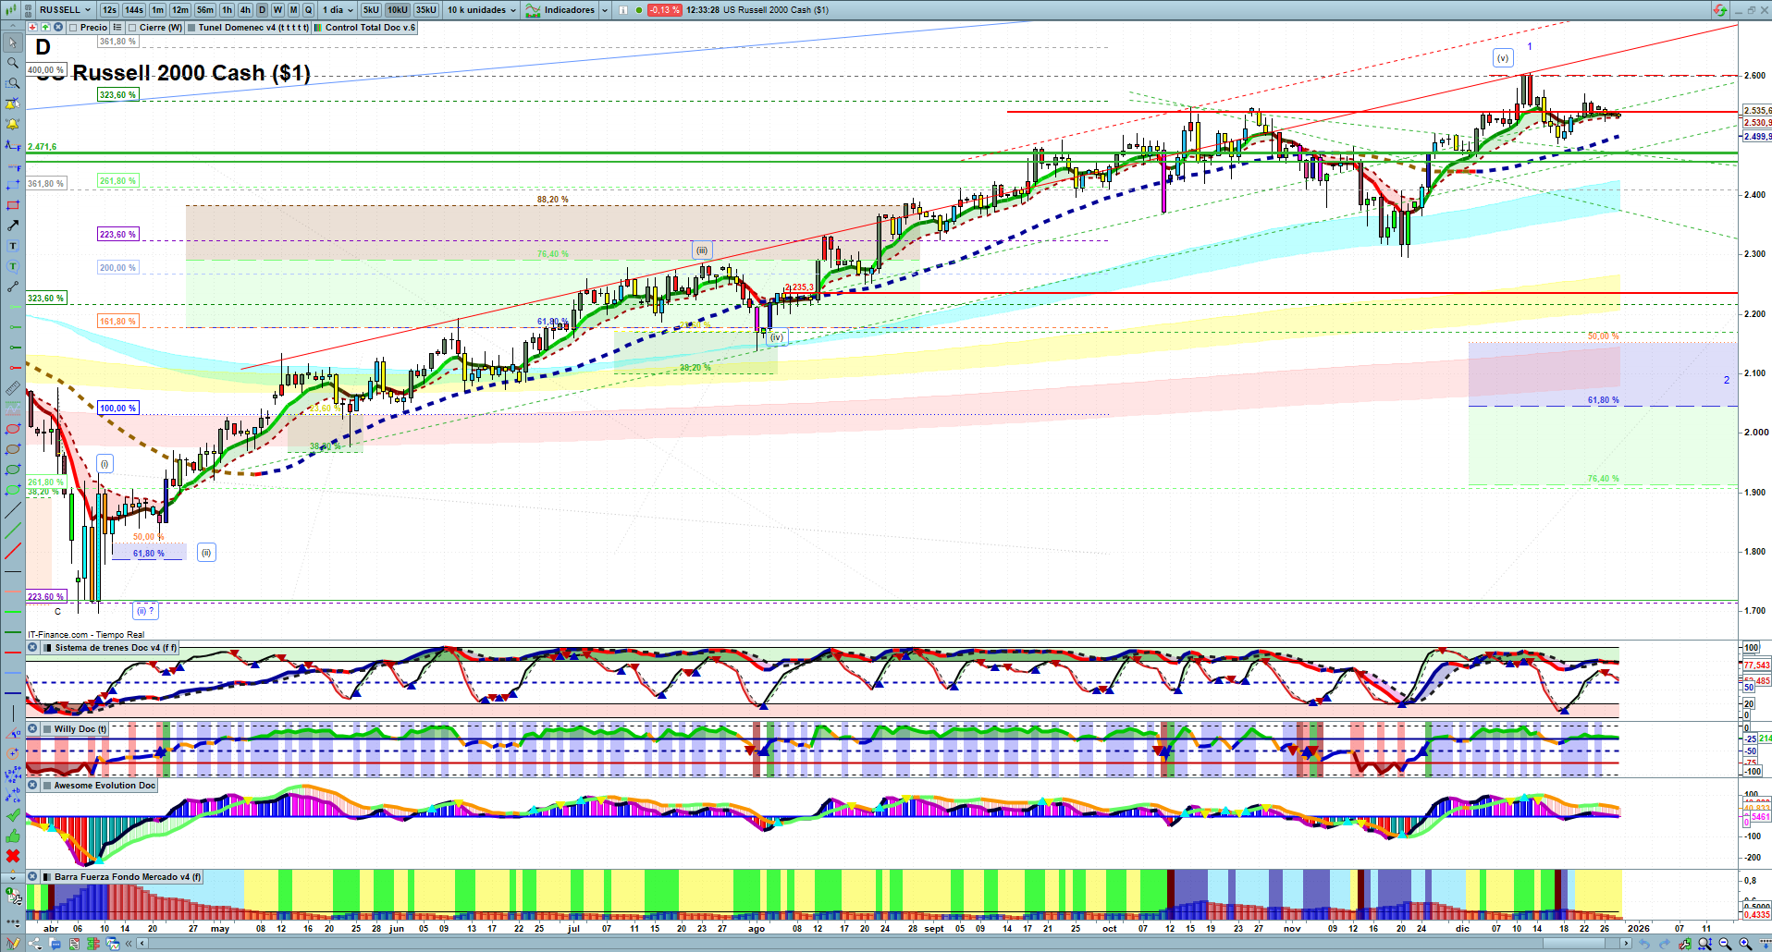Select the Monthly (M) timeframe button
Viewport: 1772px width, 952px height.
coord(293,10)
